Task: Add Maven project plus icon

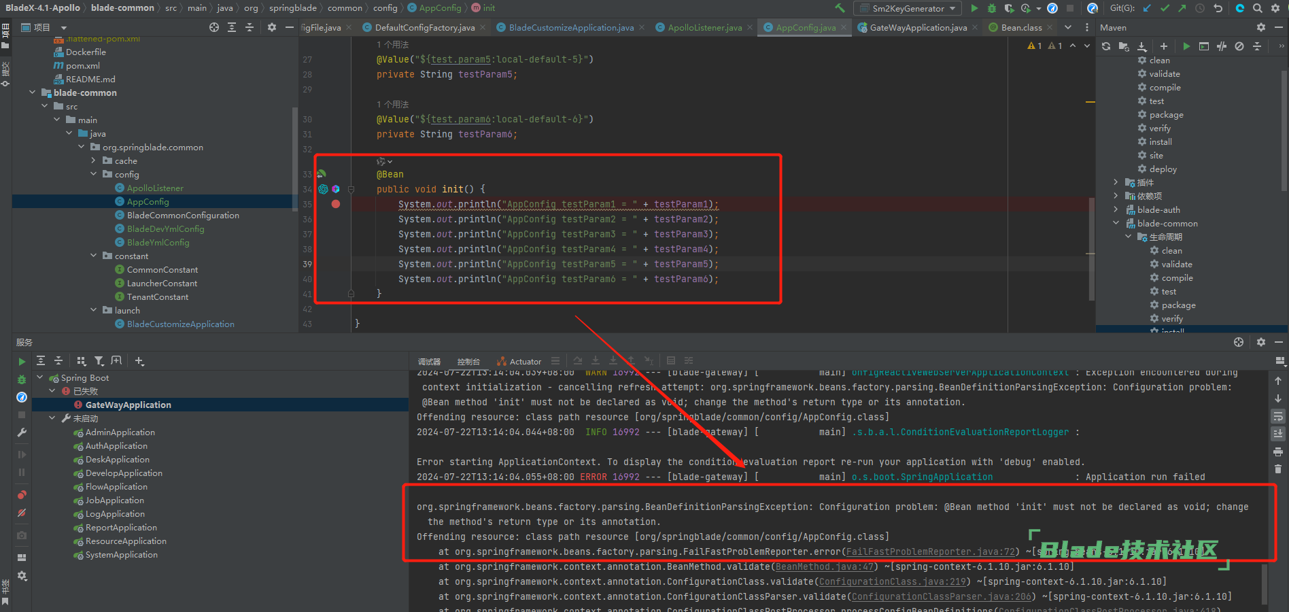Action: tap(1164, 46)
